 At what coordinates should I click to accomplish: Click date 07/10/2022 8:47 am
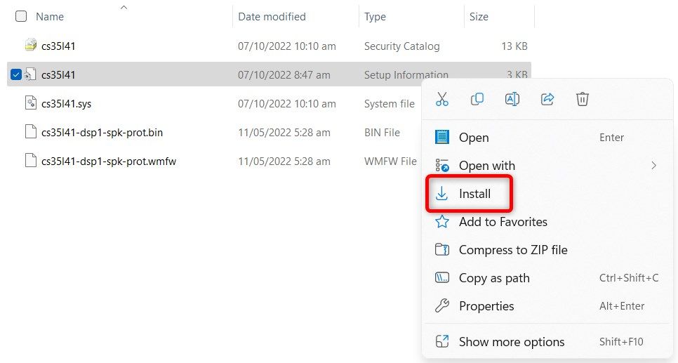[284, 75]
